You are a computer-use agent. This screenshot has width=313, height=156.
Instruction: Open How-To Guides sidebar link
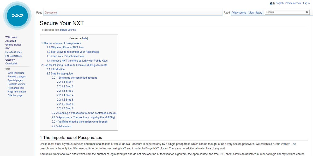[x=14, y=52]
